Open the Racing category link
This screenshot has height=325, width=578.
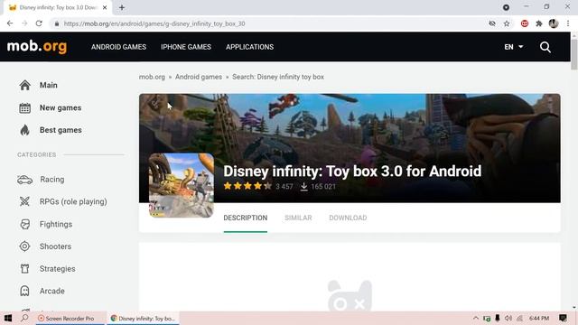pos(52,180)
